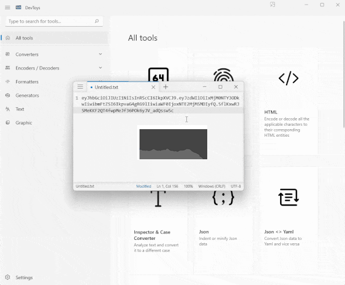The height and width of the screenshot is (285, 345).
Task: Open the fingerprint hash generator icon
Action: 223,75
